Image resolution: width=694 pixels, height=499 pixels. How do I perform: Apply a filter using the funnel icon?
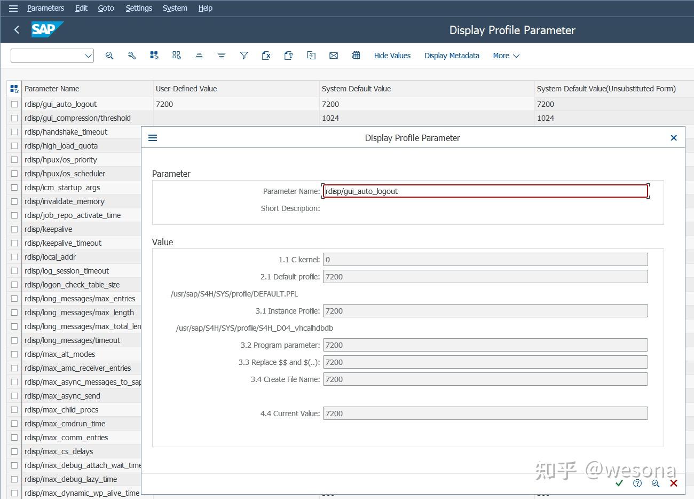click(x=244, y=56)
